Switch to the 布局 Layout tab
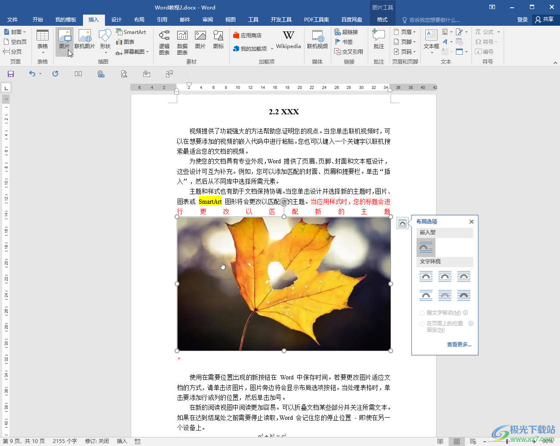Image resolution: width=560 pixels, height=446 pixels. 139,20
